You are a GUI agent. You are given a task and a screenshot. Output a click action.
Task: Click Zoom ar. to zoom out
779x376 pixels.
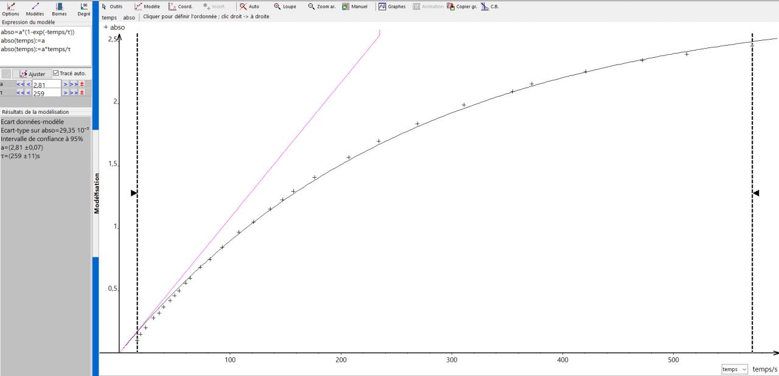point(322,7)
